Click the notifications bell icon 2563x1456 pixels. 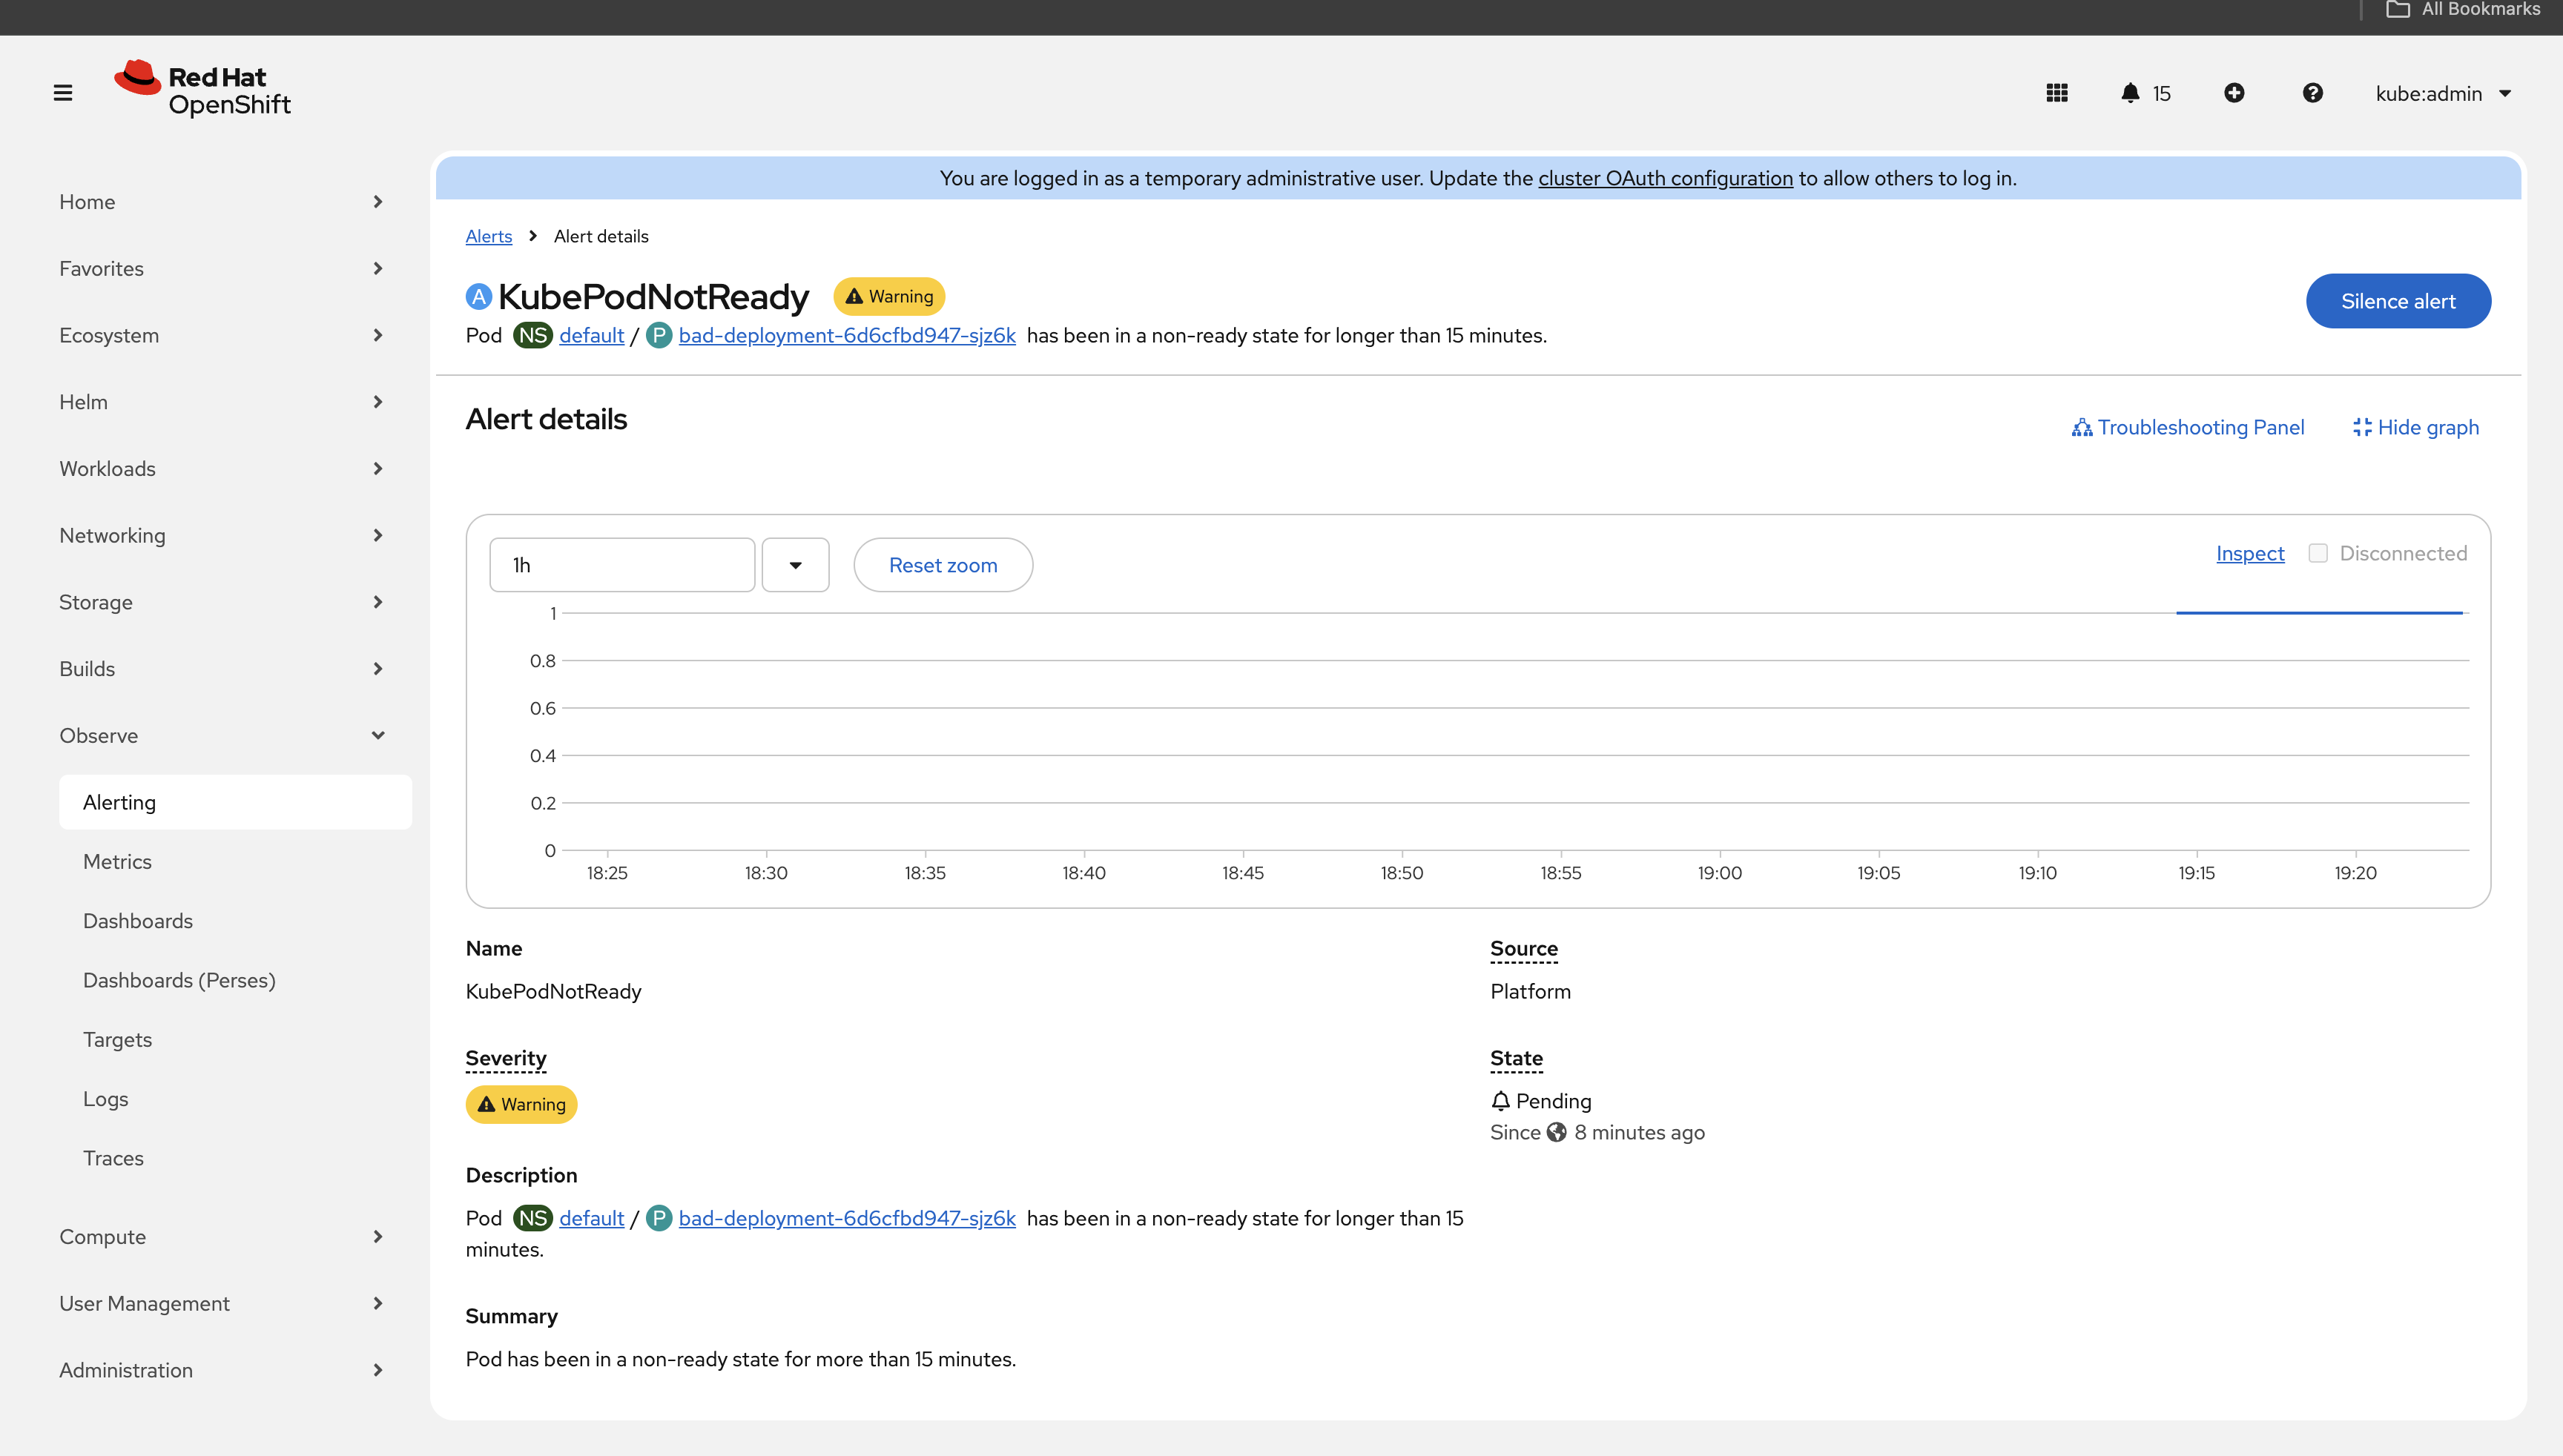point(2130,93)
